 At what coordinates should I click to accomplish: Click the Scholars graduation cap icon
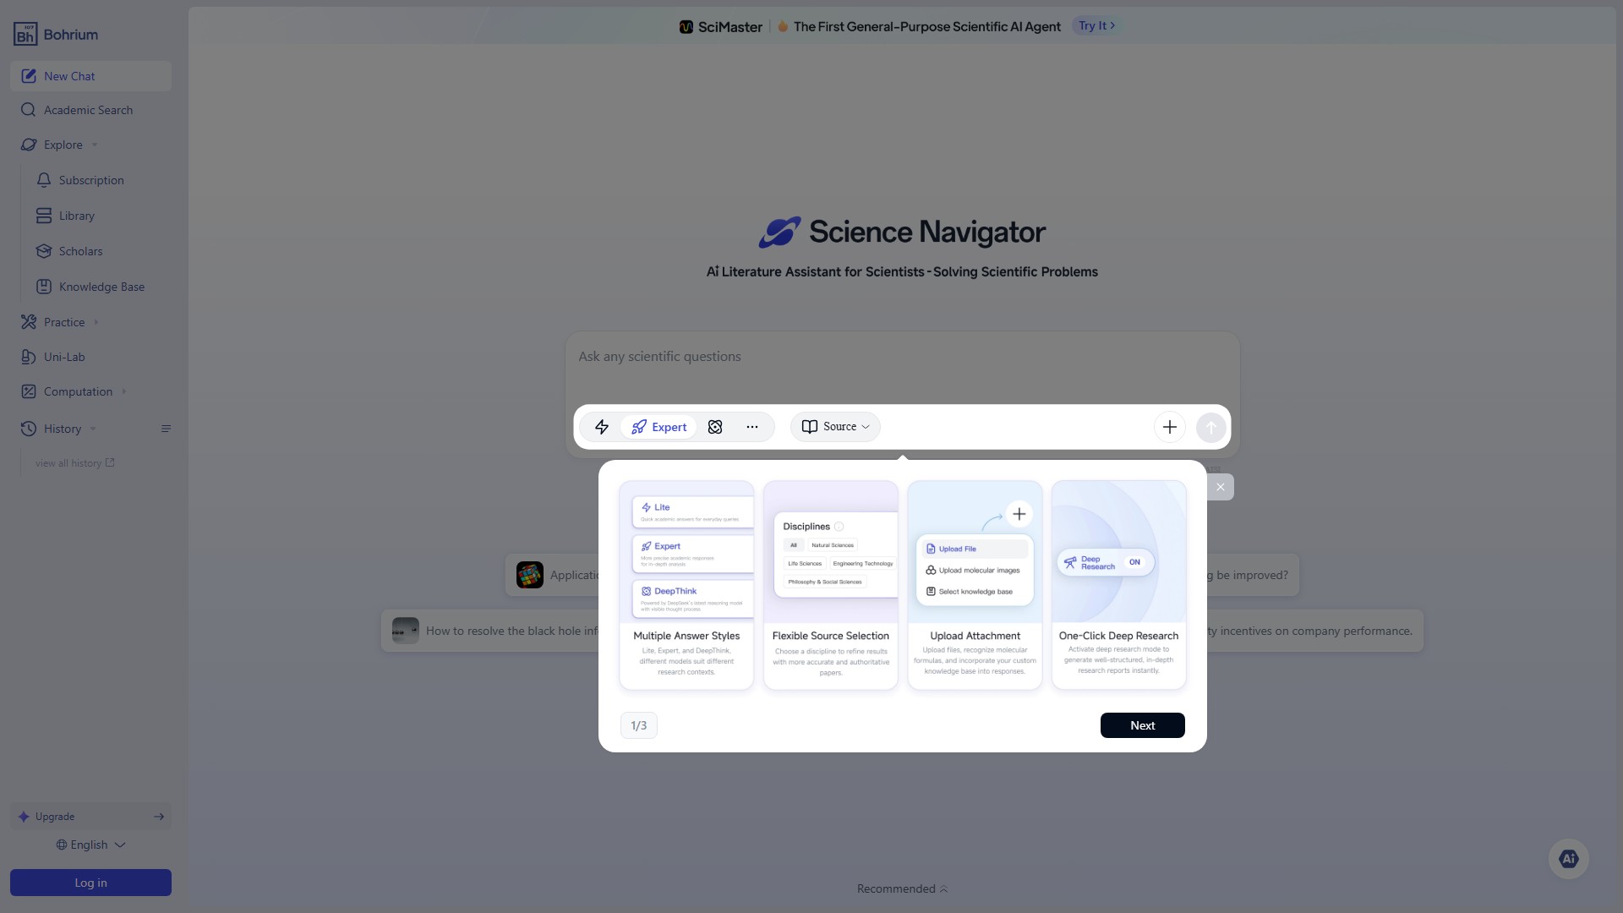tap(44, 251)
